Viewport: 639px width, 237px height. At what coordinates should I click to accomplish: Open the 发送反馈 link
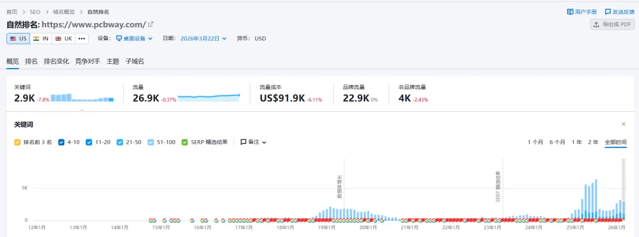[620, 12]
